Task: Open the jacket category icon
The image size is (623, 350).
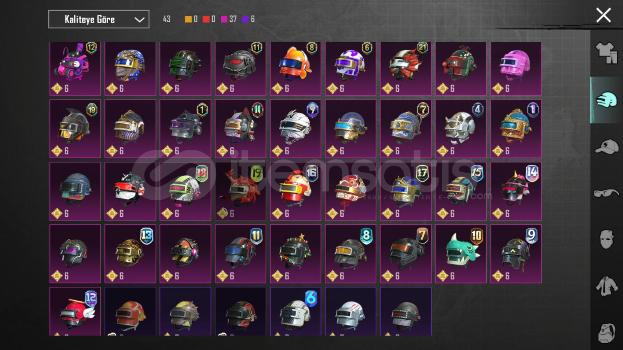Action: (x=606, y=286)
